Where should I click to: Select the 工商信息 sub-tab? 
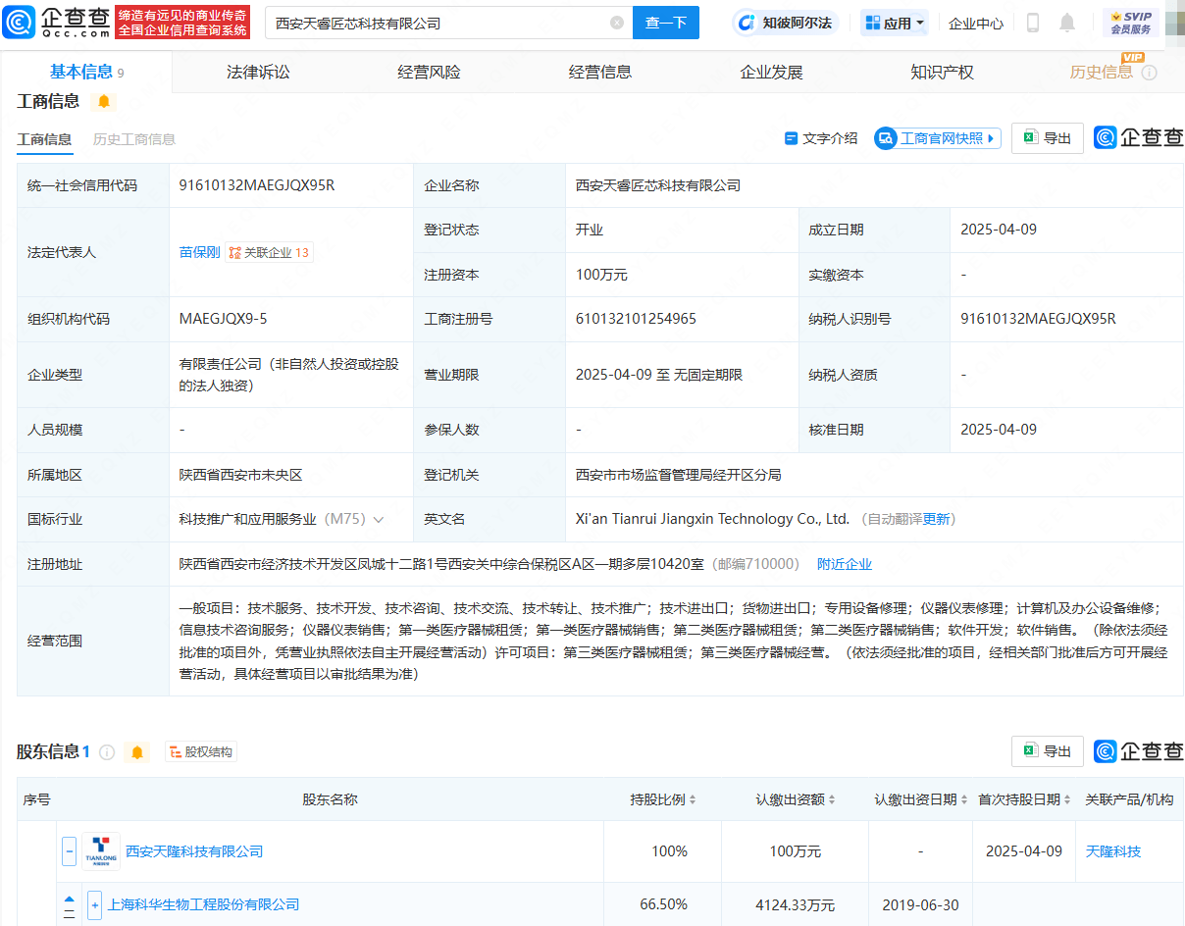coord(44,139)
